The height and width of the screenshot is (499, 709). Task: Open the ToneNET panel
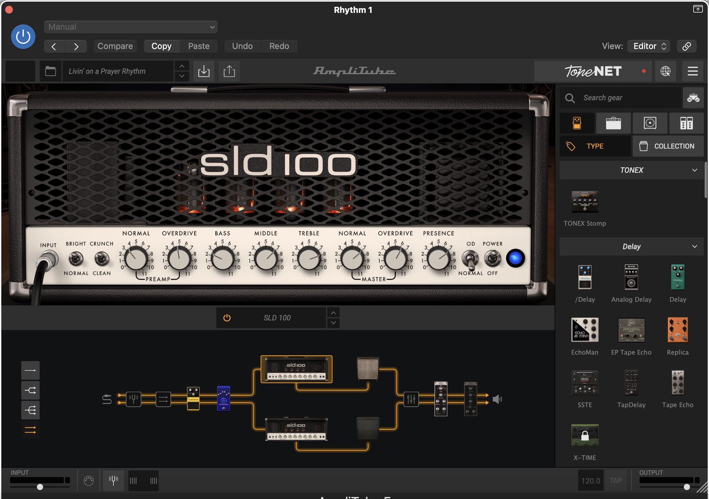(593, 71)
